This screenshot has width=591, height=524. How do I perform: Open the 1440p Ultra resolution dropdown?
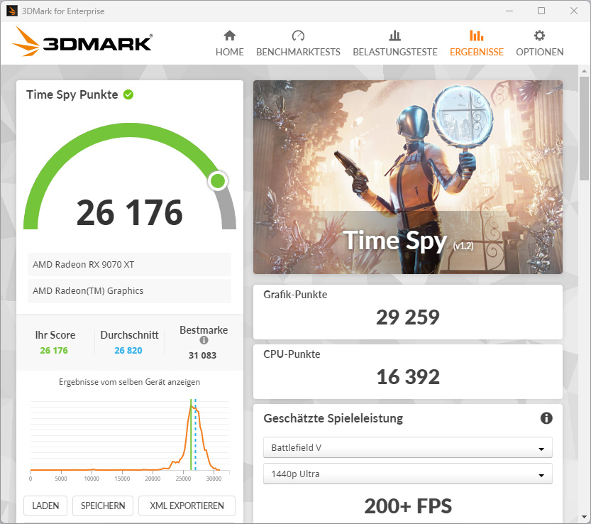point(408,474)
